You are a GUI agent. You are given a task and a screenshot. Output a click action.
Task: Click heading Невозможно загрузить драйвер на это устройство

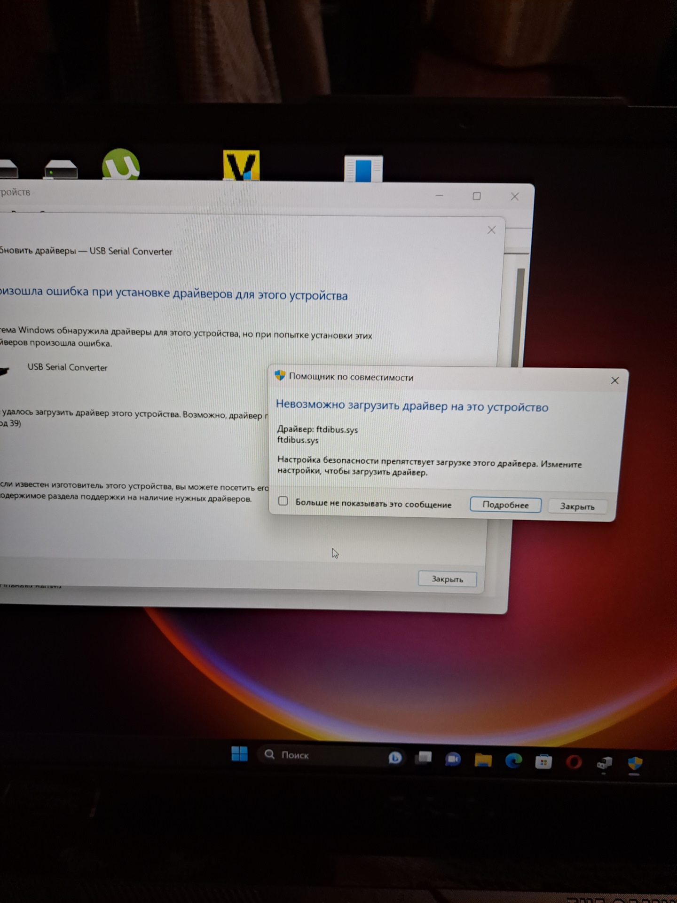tap(412, 405)
